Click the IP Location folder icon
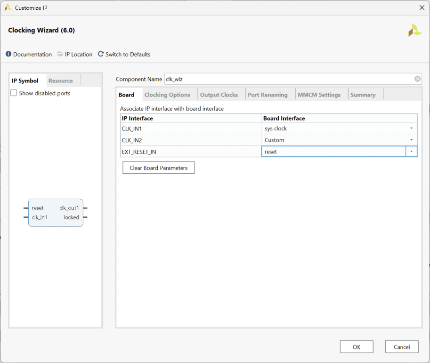The image size is (430, 363). coord(60,54)
